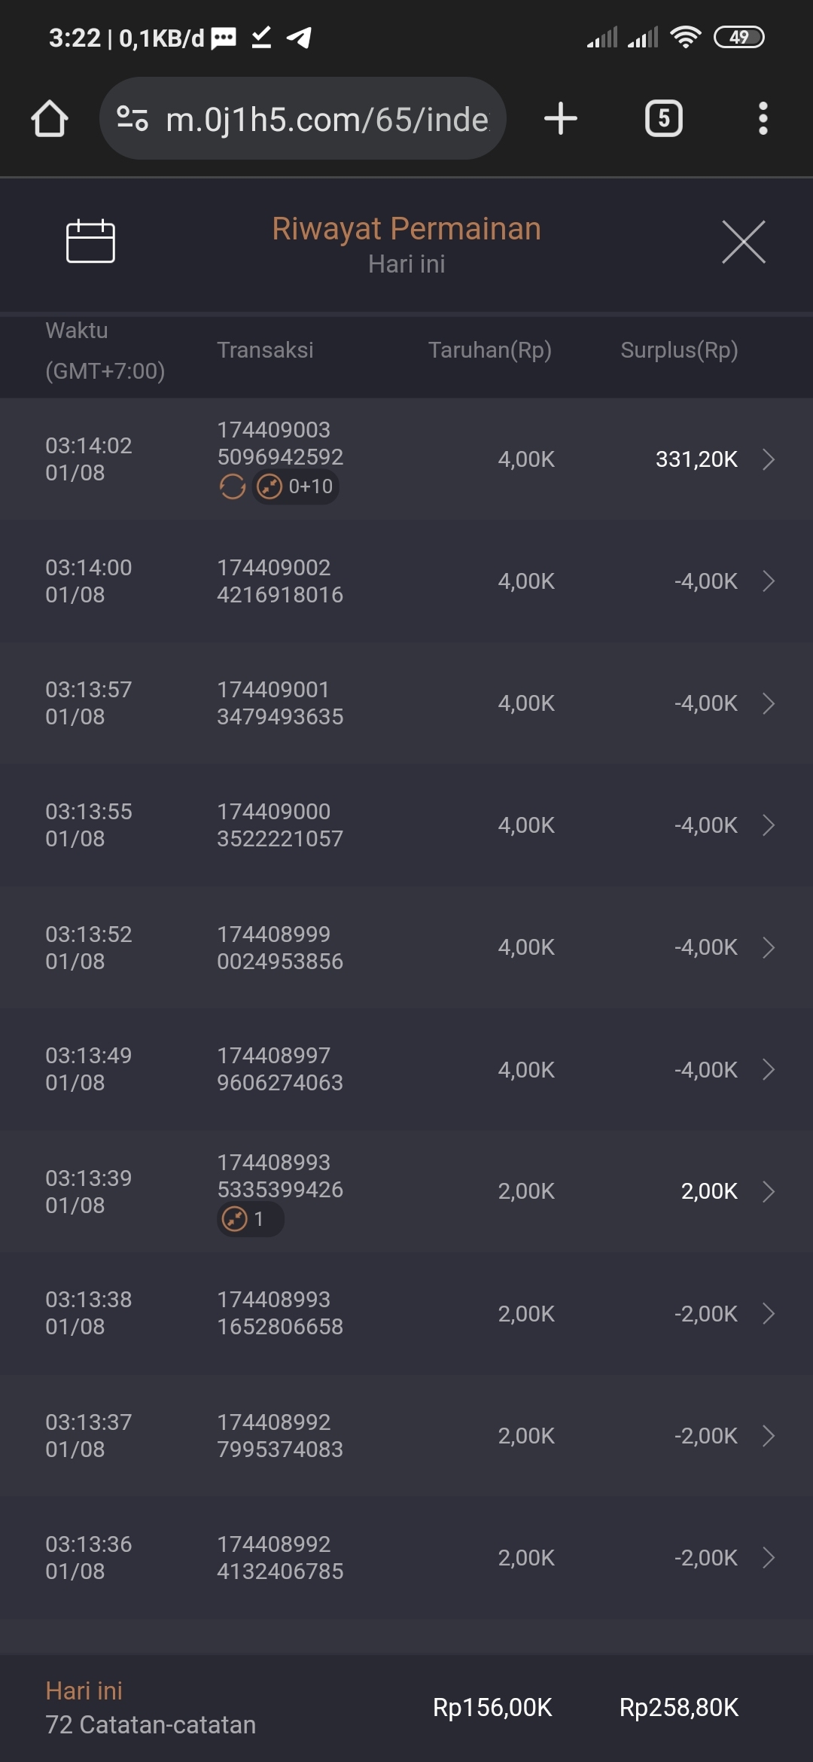Open a new browser tab
The width and height of the screenshot is (813, 1762).
[x=560, y=119]
